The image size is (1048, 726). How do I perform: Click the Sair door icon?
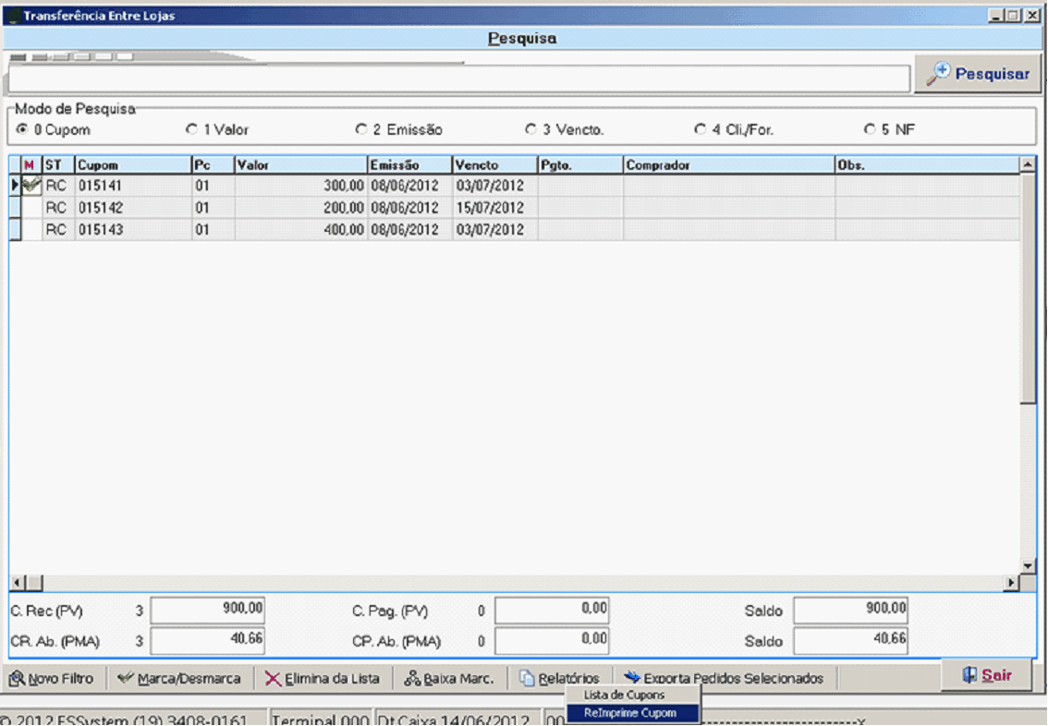pos(969,675)
